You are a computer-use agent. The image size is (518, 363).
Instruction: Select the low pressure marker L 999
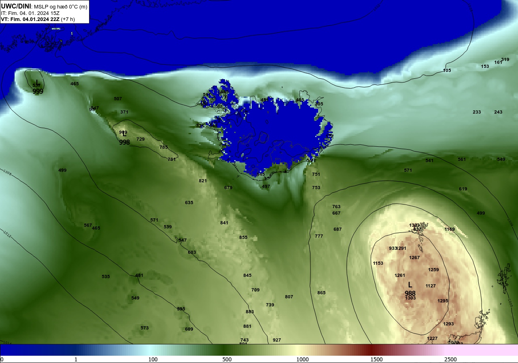pyautogui.click(x=38, y=87)
